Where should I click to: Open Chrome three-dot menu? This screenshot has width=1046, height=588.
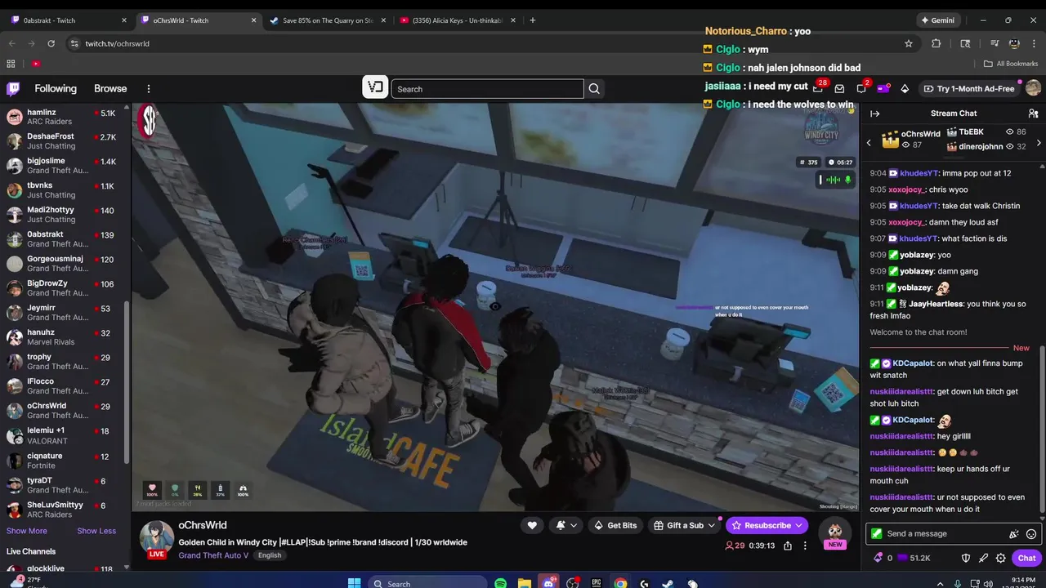point(1034,43)
